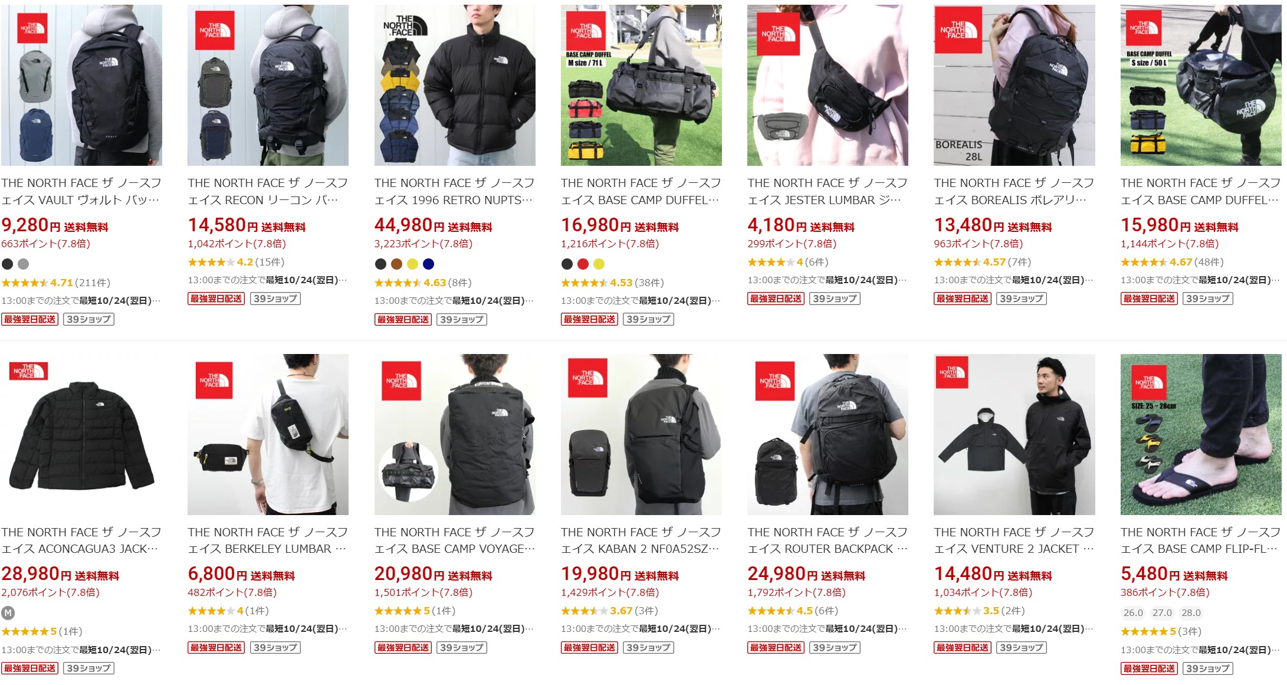
Task: Select size 28.0 for flip-flop sandals
Action: coord(1191,613)
